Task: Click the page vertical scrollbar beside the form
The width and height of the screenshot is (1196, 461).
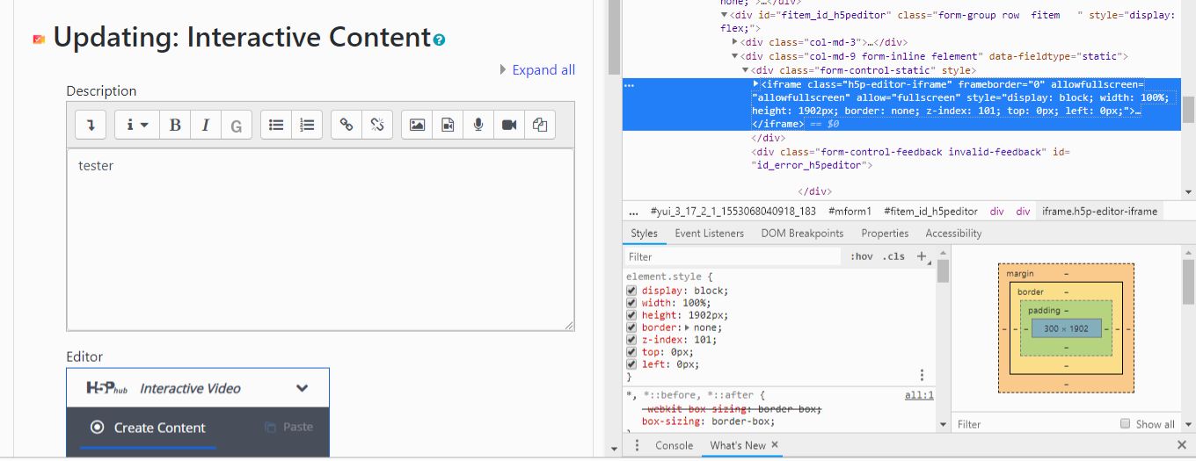Action: pos(614,38)
